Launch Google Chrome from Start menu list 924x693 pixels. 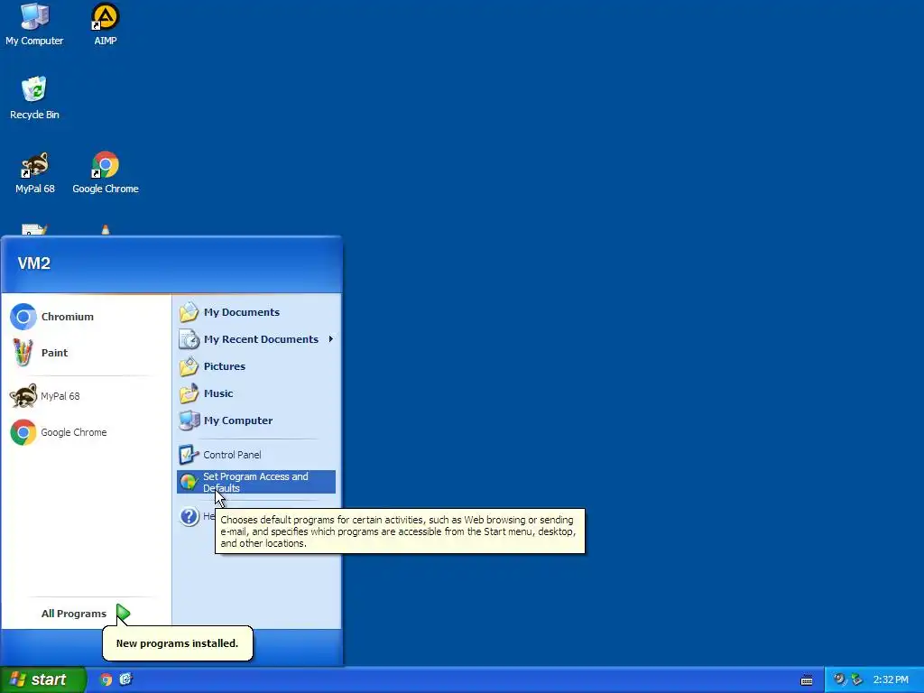87,432
